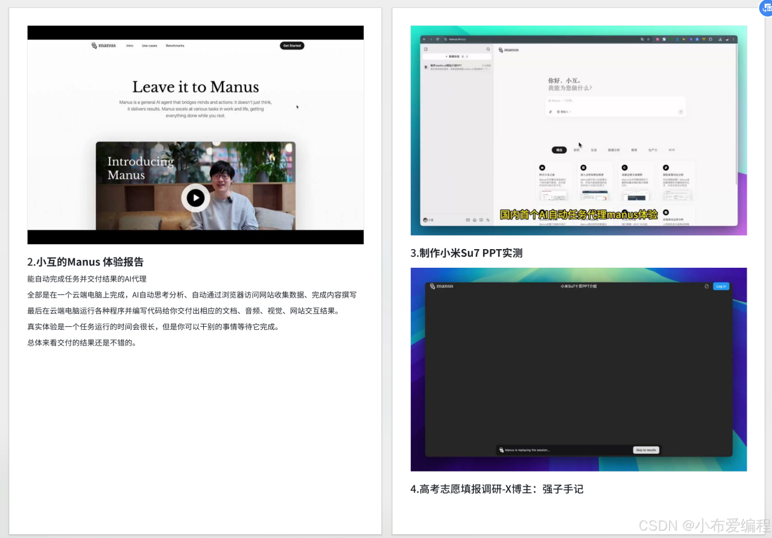
Task: Select the WTF category tab
Action: point(672,150)
